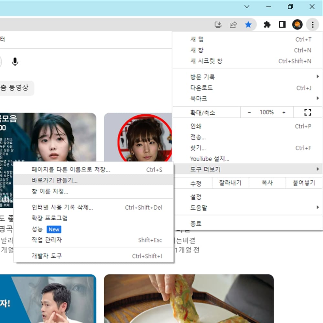The width and height of the screenshot is (323, 323).
Task: Expand the 방문 기록 submenu
Action: (318, 77)
